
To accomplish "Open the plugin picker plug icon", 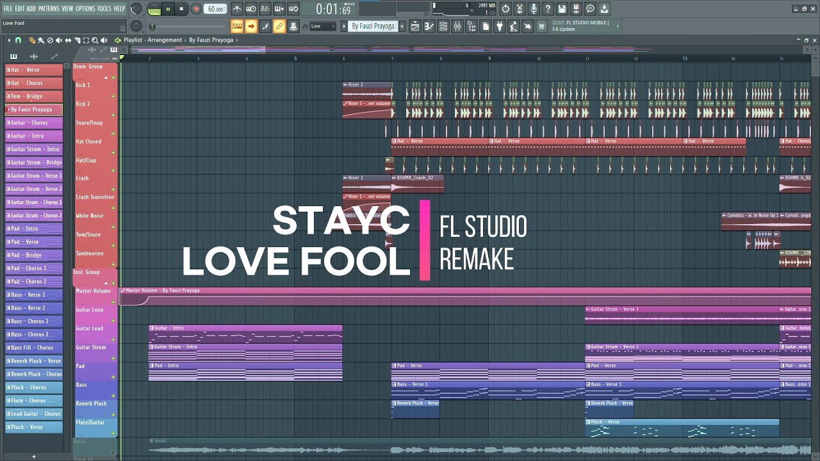I will click(499, 26).
